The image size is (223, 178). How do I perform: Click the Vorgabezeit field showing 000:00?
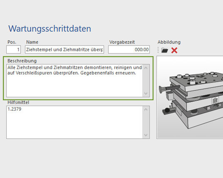pyautogui.click(x=129, y=50)
